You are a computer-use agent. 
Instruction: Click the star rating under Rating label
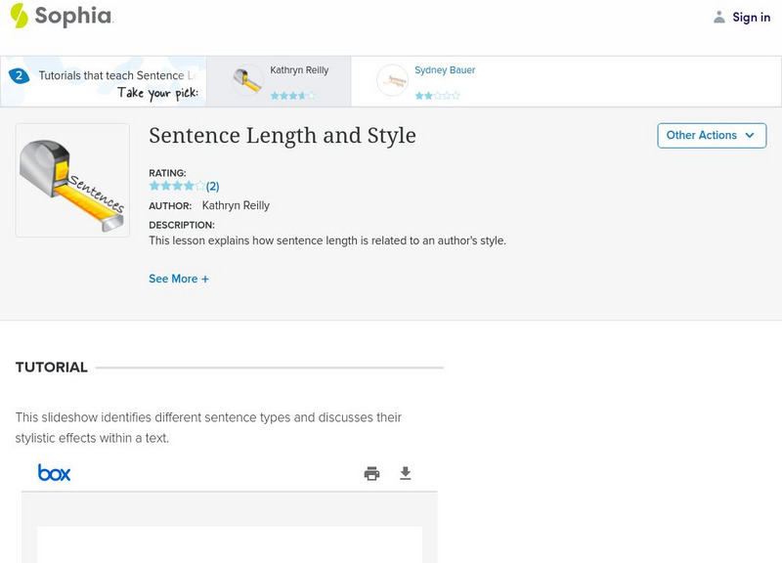(176, 186)
